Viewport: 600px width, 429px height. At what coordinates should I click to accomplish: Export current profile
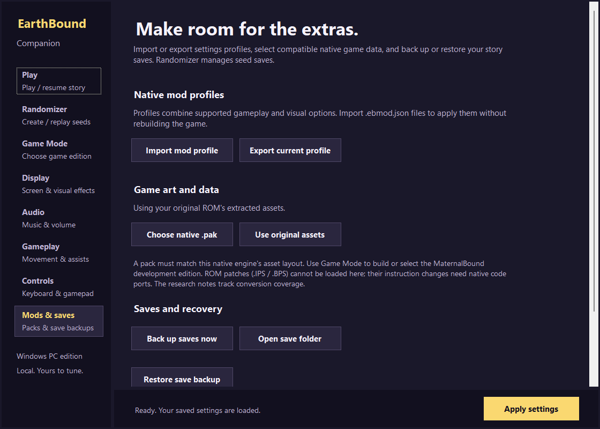(x=290, y=150)
